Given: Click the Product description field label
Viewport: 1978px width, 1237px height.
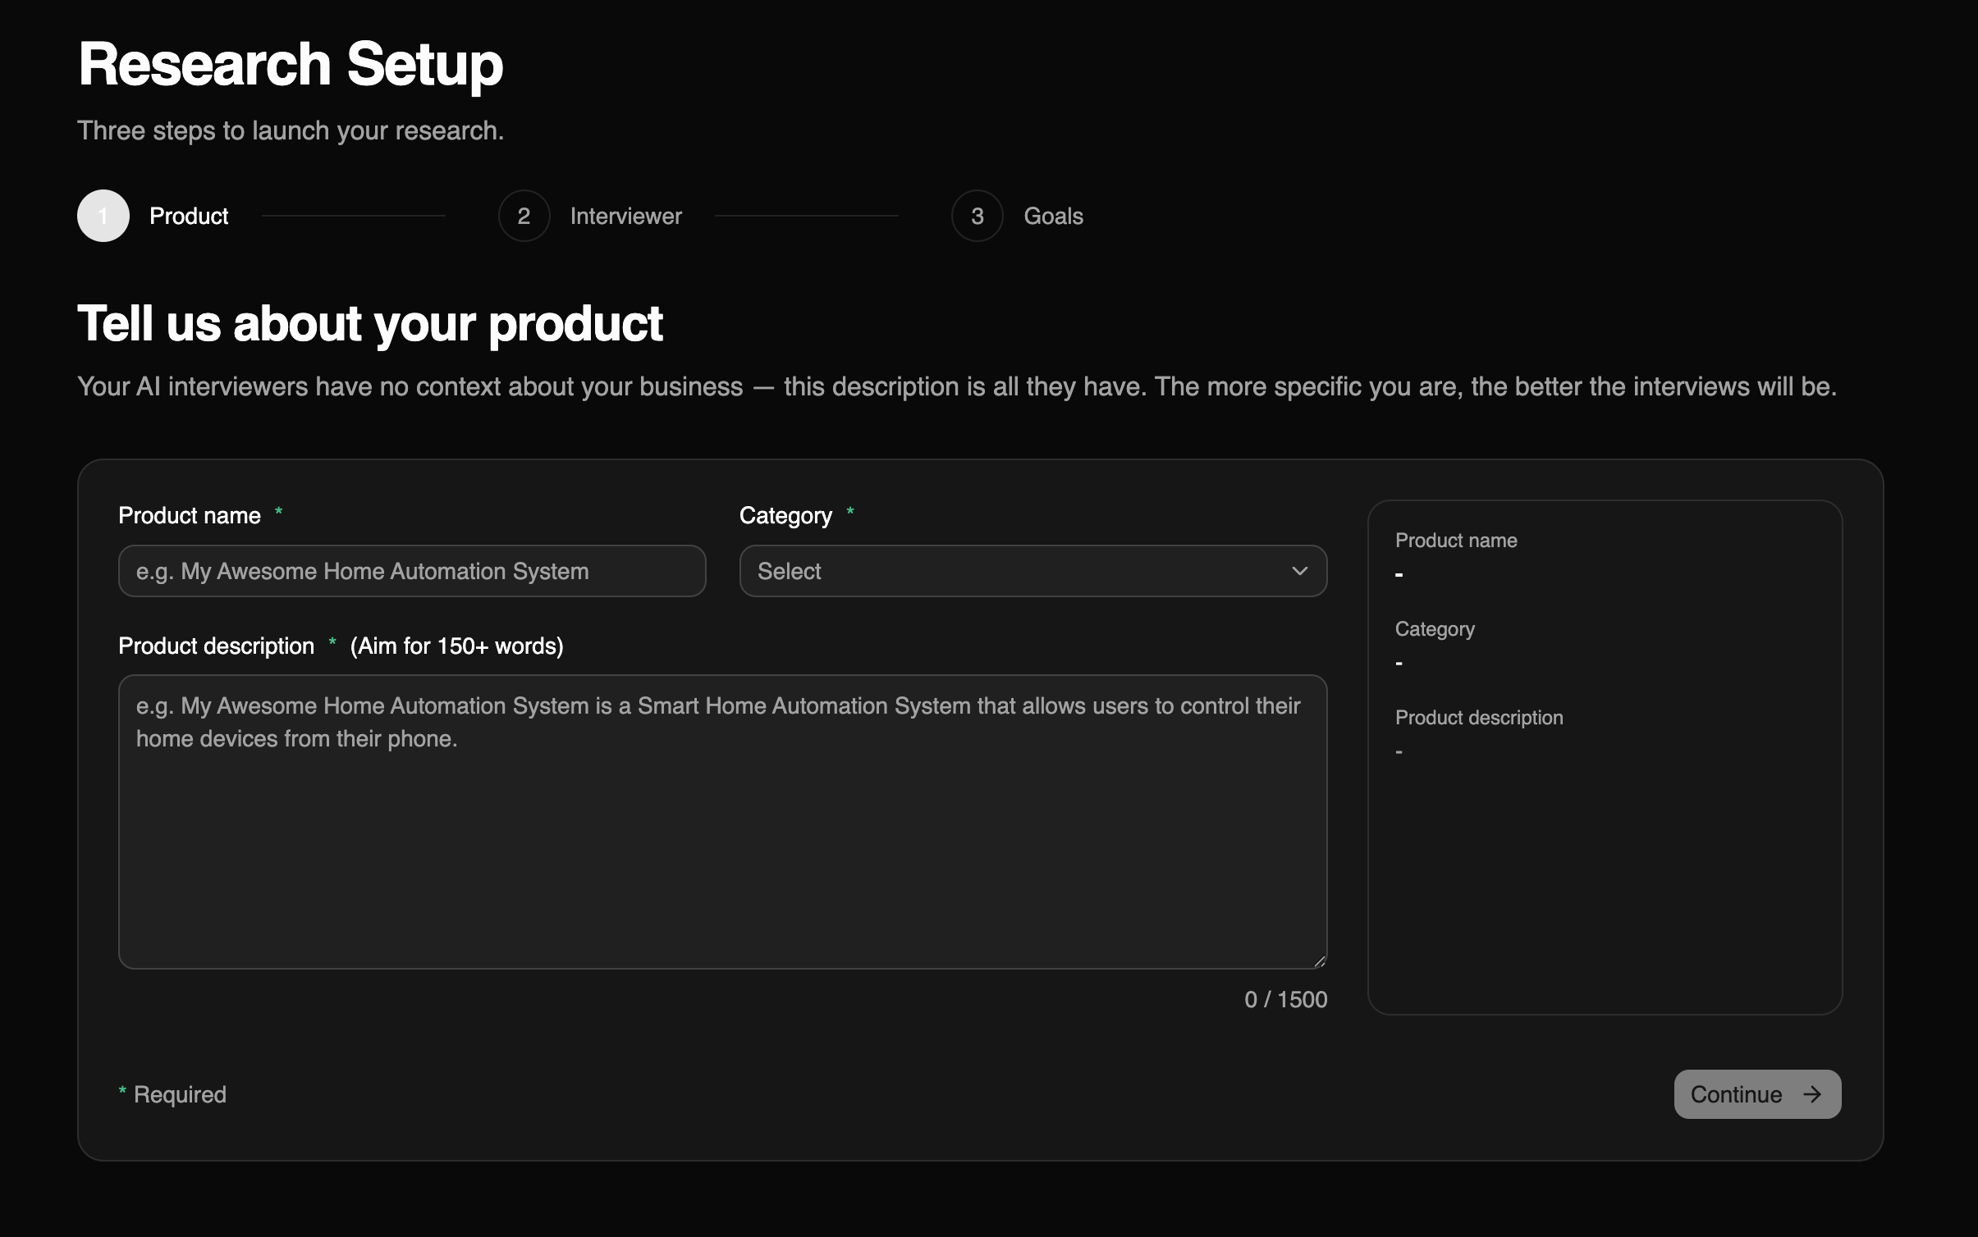Looking at the screenshot, I should point(216,646).
